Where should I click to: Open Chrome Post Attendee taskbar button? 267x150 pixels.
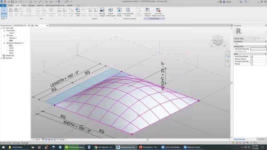103,147
